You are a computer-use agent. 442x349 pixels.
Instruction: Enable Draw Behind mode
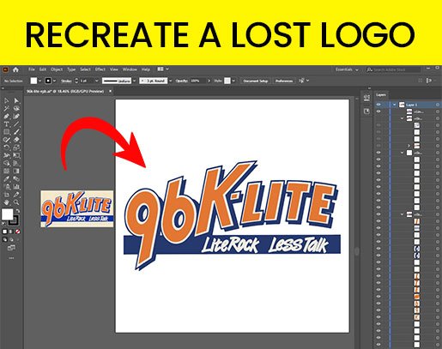tap(11, 239)
